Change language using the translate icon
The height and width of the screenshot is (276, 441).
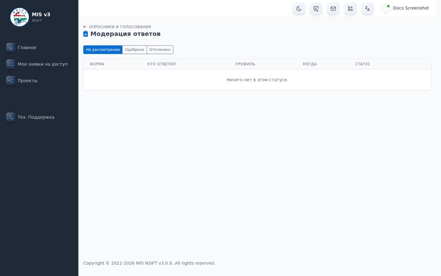point(367,8)
